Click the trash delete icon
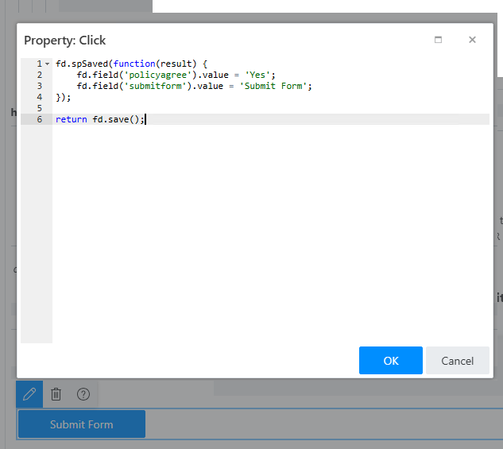 (x=56, y=393)
